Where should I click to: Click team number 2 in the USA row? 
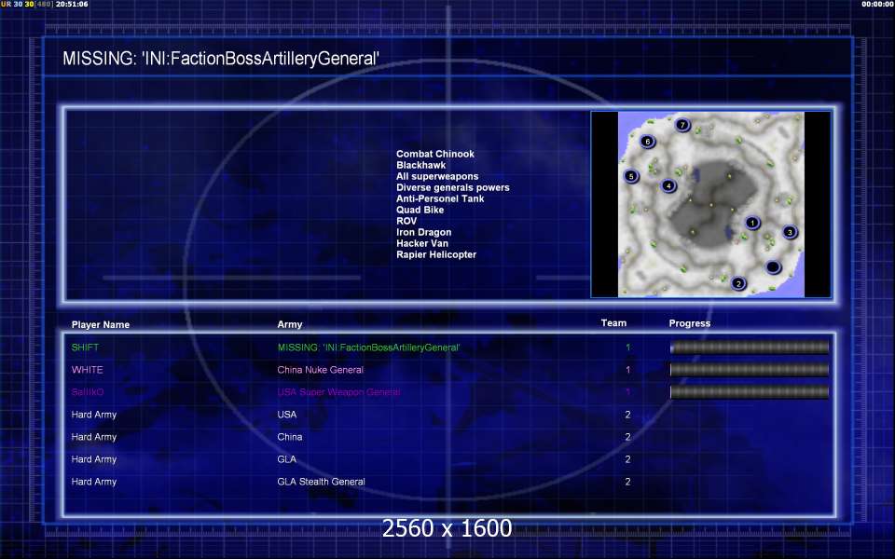(x=627, y=415)
